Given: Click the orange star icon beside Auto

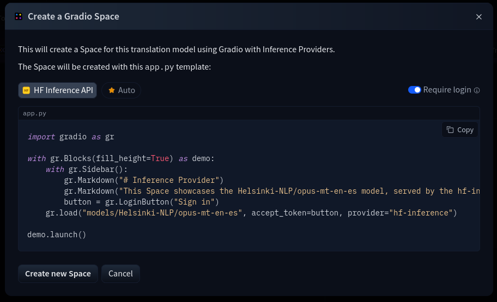Looking at the screenshot, I should pos(112,90).
